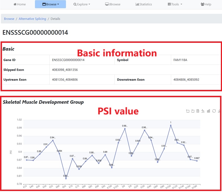Click the Browse breadcrumb link
222x193 pixels.
[x=9, y=19]
